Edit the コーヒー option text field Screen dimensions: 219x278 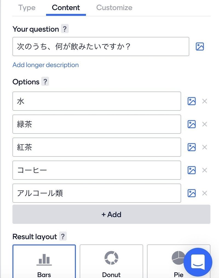click(x=97, y=170)
